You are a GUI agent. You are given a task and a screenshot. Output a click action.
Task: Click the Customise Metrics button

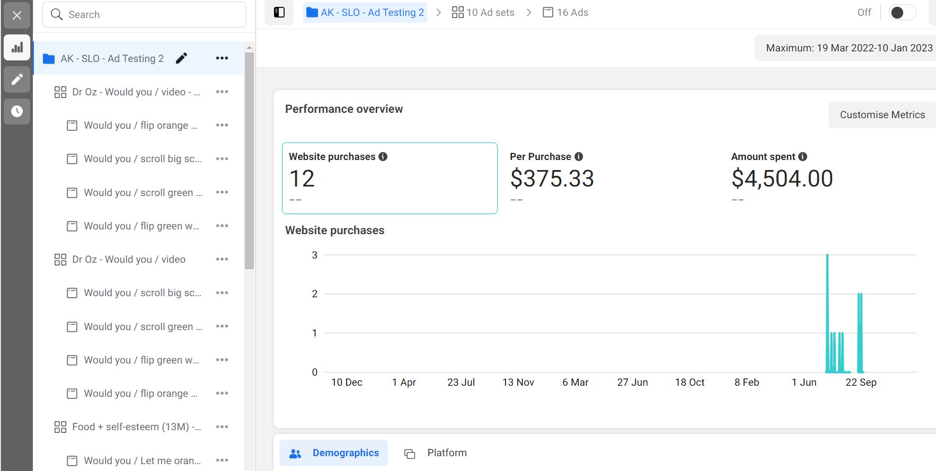tap(882, 115)
